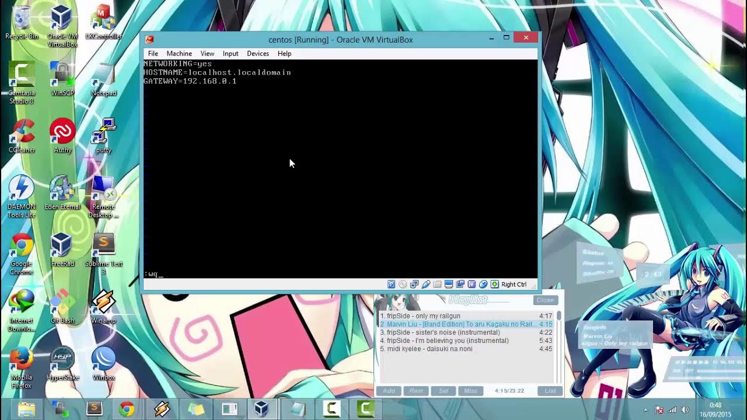Click the display indicator in VirtualBox status bar
The height and width of the screenshot is (420, 747).
point(449,284)
